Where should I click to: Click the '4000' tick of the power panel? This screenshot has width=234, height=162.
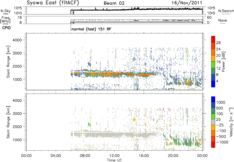(x=17, y=40)
